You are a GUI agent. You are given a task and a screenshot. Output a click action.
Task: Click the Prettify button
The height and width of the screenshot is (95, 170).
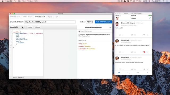coord(30,27)
